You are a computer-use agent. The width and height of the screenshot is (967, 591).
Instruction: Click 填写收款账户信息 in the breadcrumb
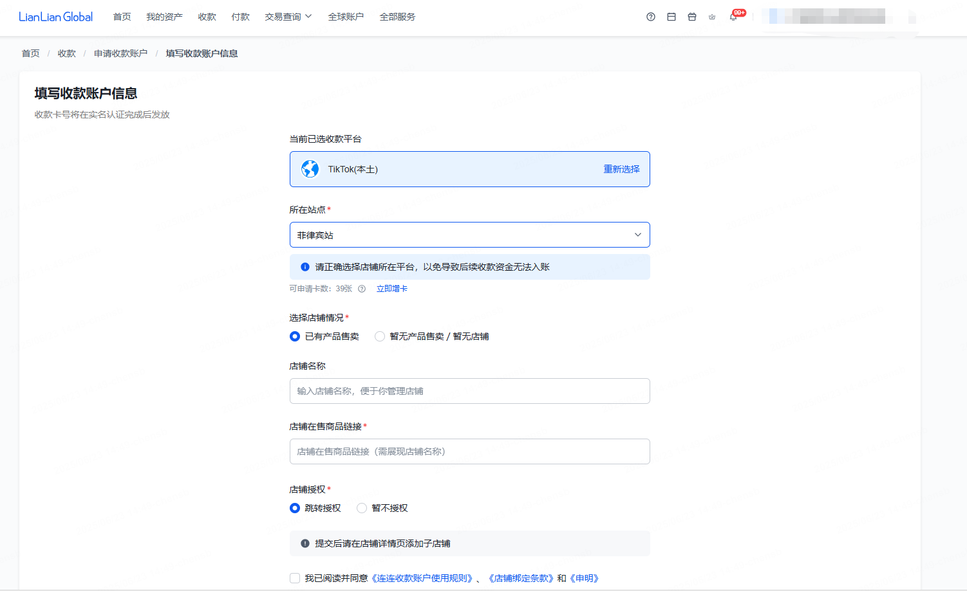(x=202, y=53)
